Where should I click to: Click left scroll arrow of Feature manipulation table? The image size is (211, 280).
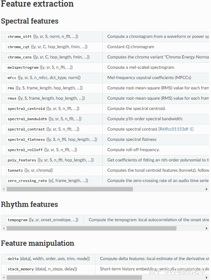click(x=4, y=277)
